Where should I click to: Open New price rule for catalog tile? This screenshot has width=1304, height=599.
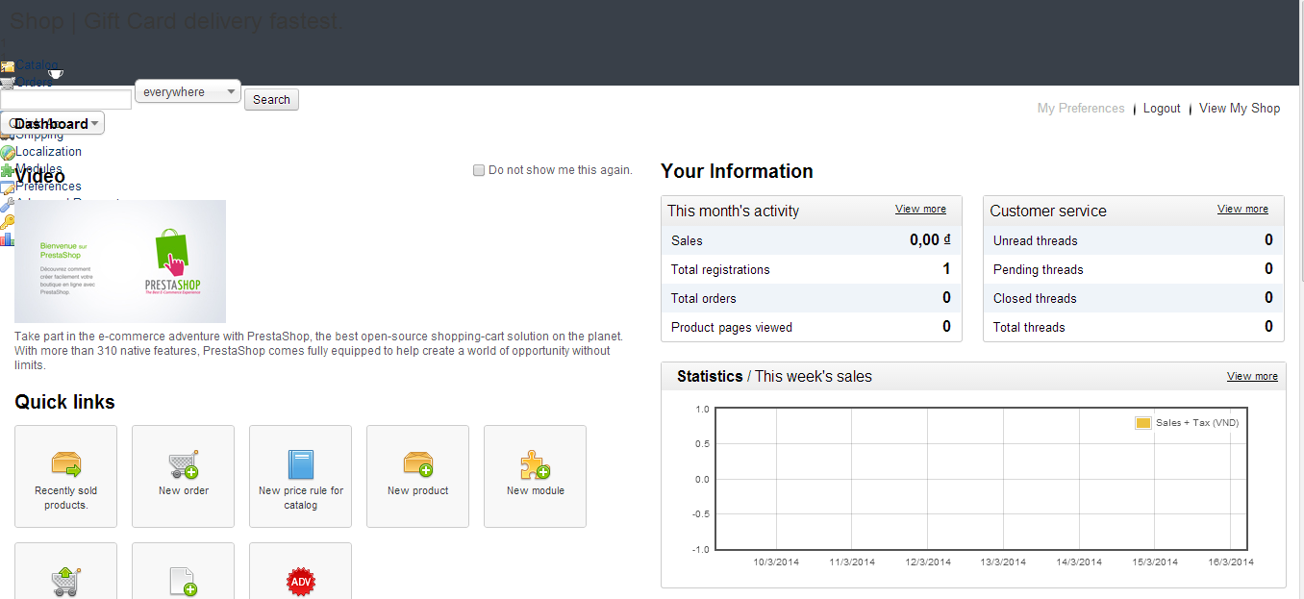(301, 476)
